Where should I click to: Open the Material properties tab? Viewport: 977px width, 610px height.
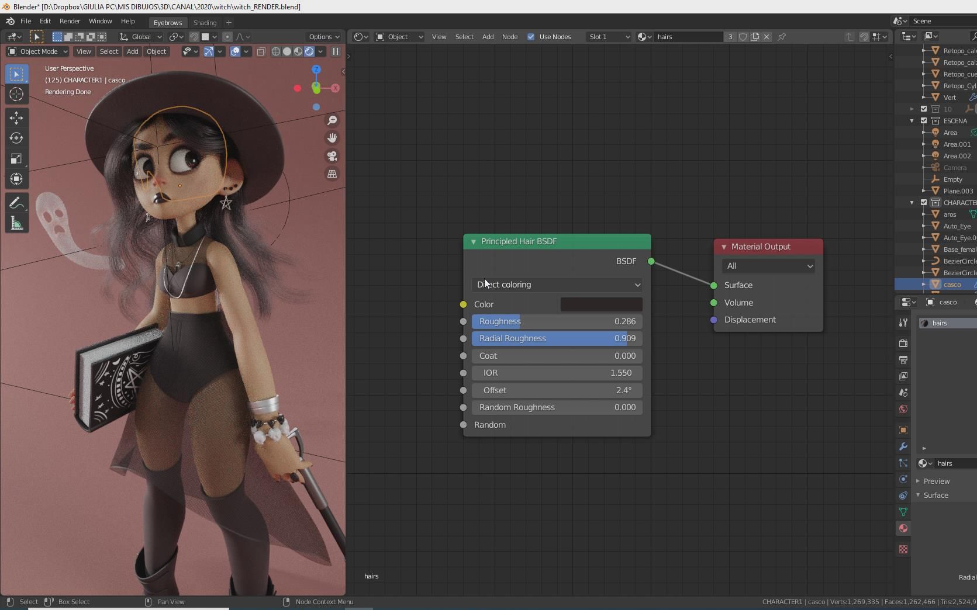point(903,528)
